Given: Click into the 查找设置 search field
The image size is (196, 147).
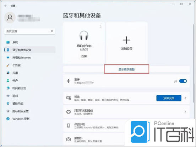Looking at the screenshot, I should pos(30,31).
